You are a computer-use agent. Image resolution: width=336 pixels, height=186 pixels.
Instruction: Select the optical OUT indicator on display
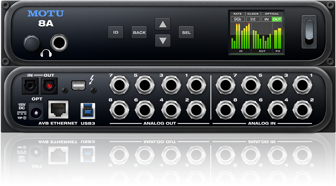pyautogui.click(x=277, y=19)
